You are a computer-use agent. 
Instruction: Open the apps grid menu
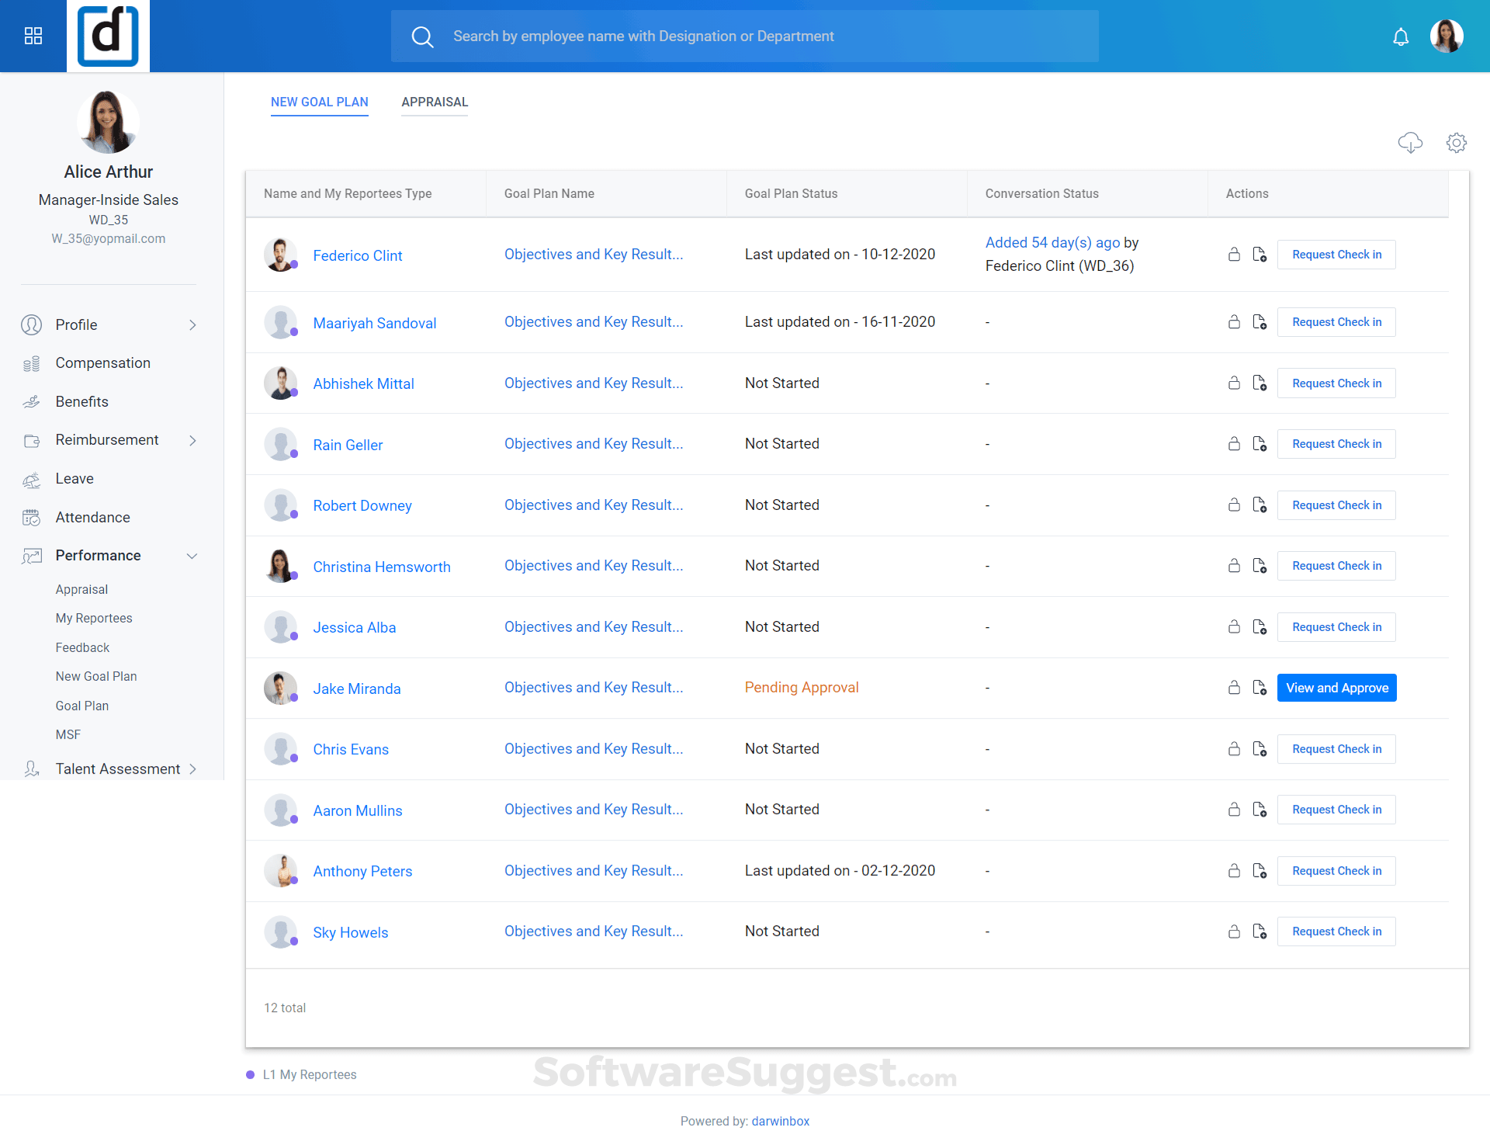(x=33, y=36)
